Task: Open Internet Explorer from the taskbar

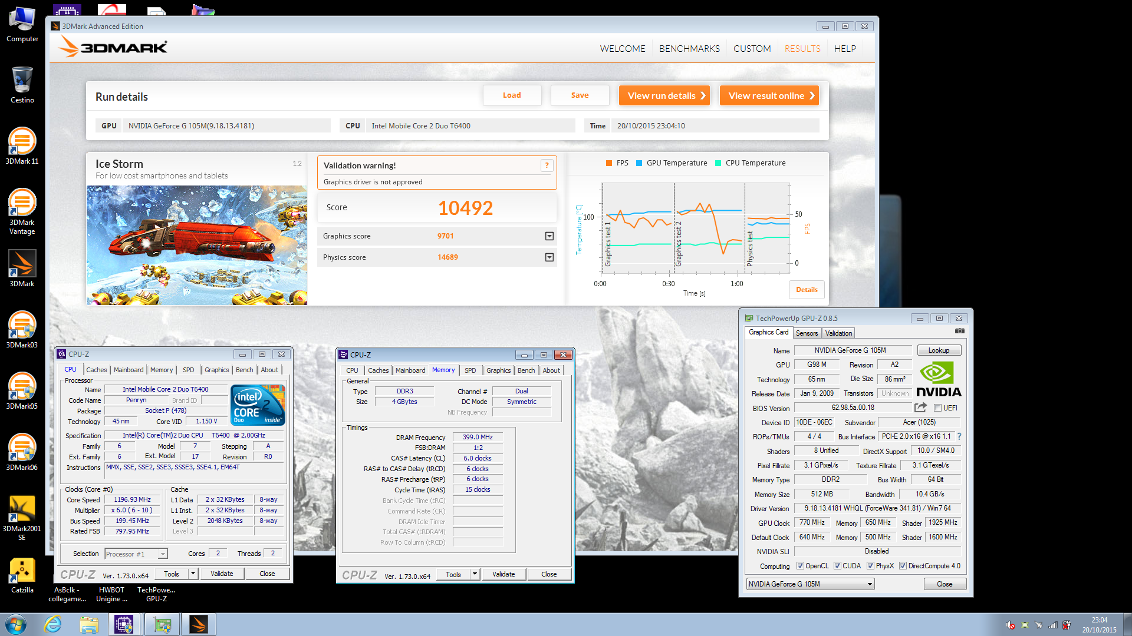Action: click(x=53, y=624)
